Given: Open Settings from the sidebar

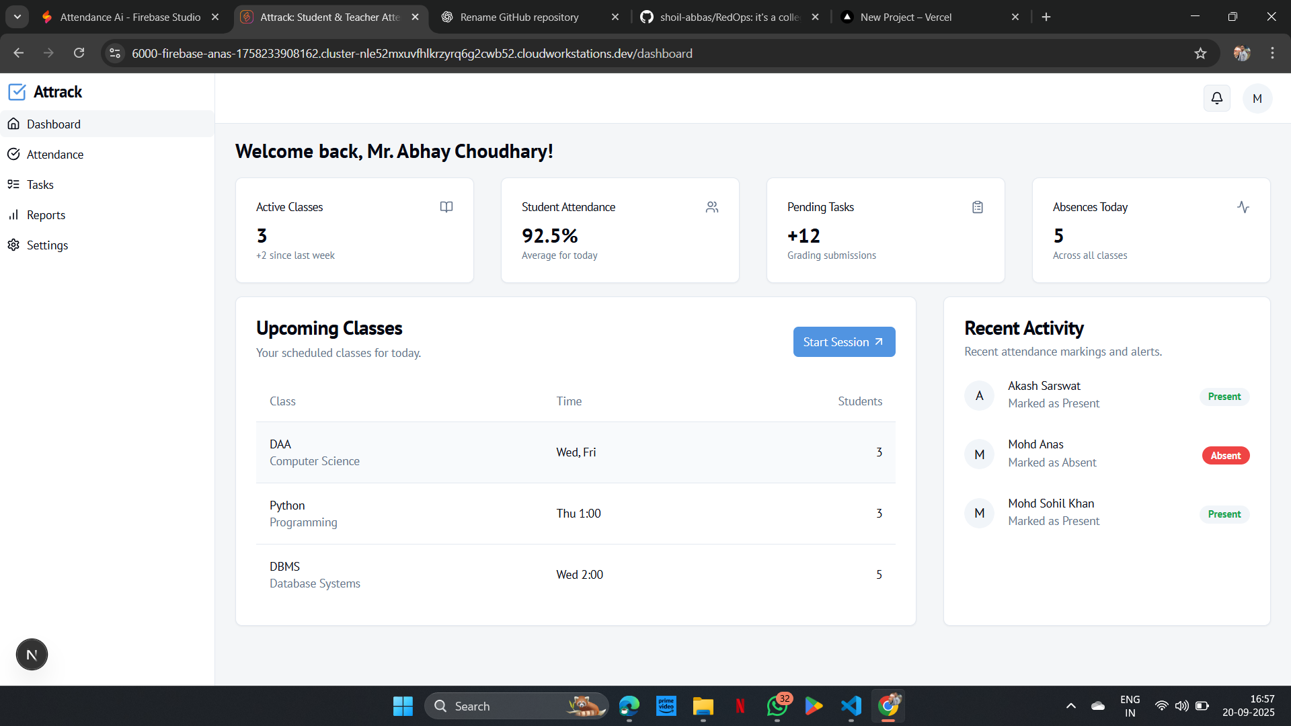Looking at the screenshot, I should tap(47, 245).
